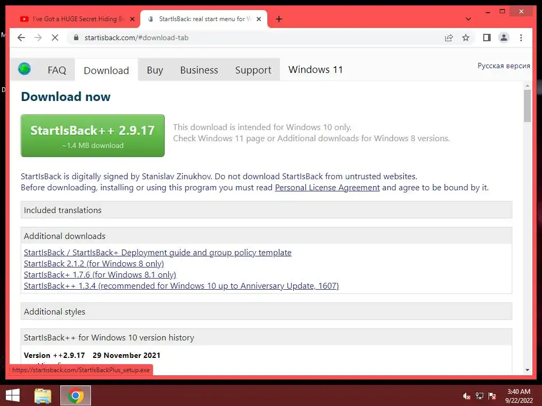Download StartIsBack+ 1.7.6 for Windows 8.1
Screen dimensions: 542x406
100,274
